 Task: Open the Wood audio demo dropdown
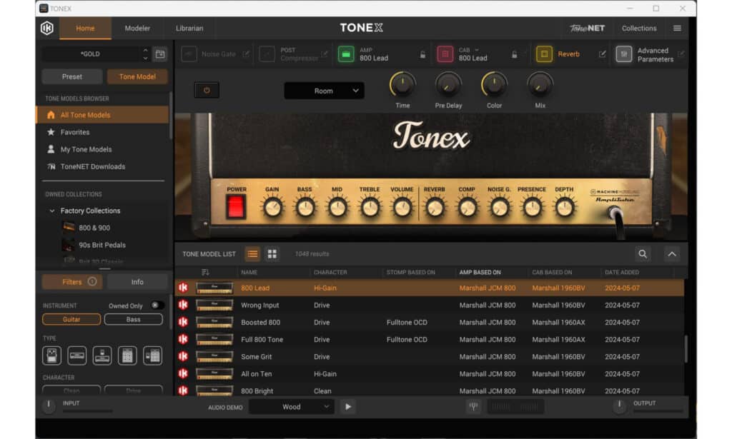[292, 408]
